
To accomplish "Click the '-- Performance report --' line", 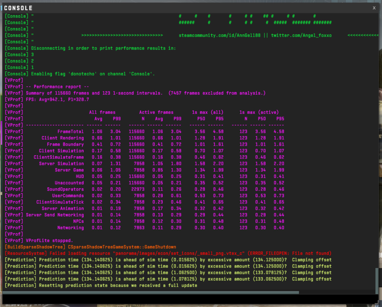I will [47, 87].
